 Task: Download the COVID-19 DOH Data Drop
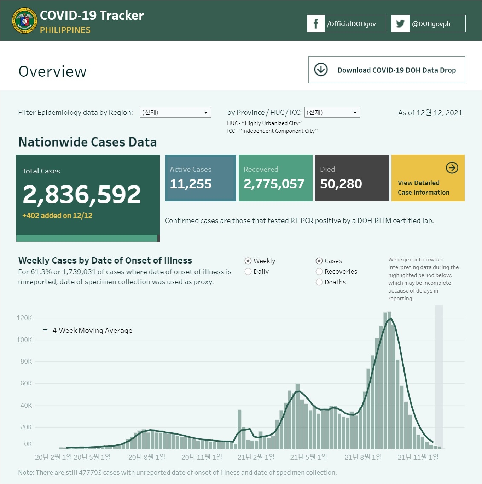click(387, 70)
